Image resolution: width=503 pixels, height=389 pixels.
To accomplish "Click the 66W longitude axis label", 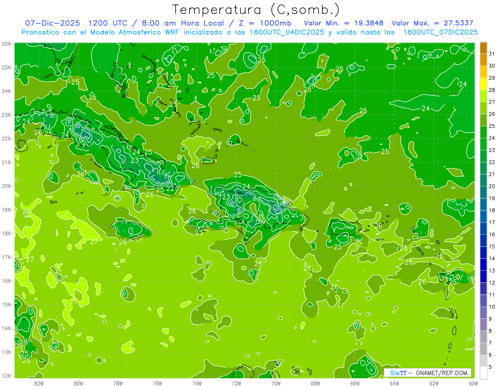I will 355,383.
